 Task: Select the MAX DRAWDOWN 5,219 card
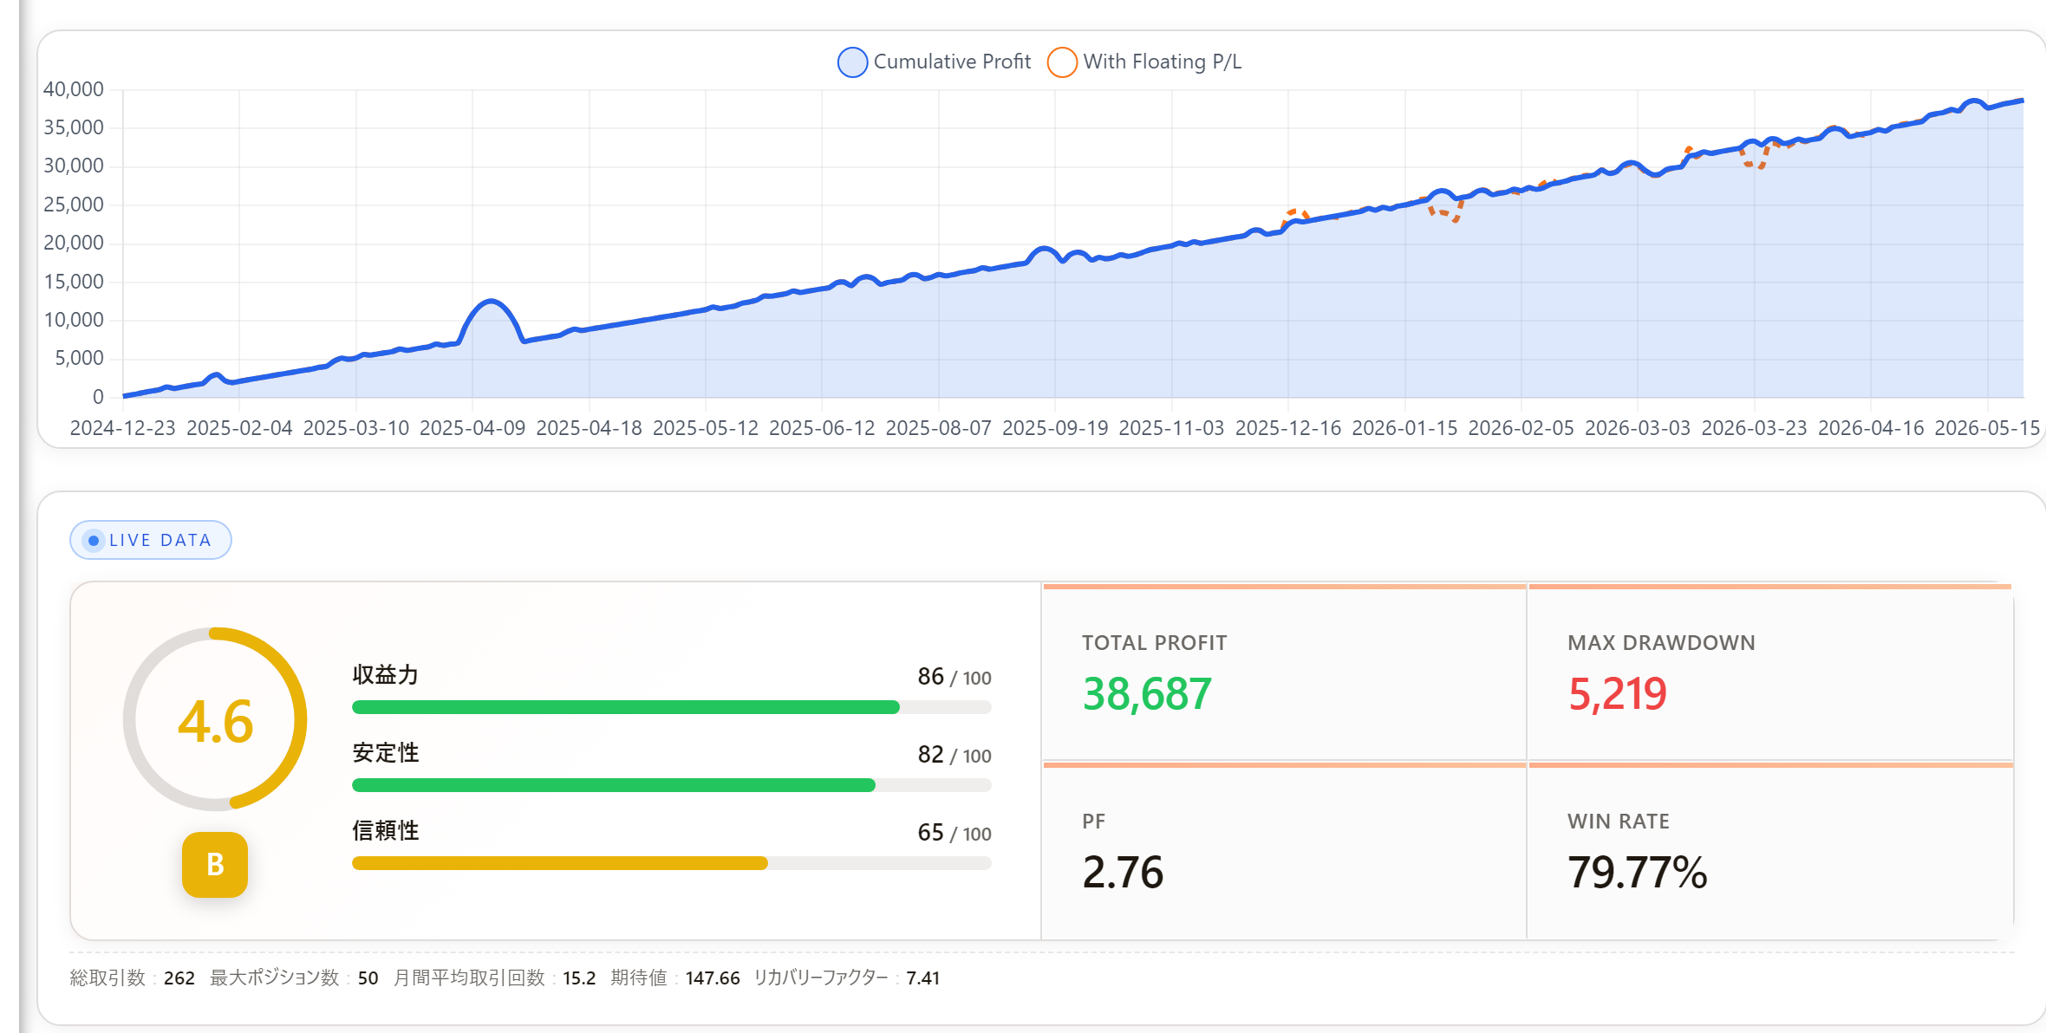[1770, 673]
